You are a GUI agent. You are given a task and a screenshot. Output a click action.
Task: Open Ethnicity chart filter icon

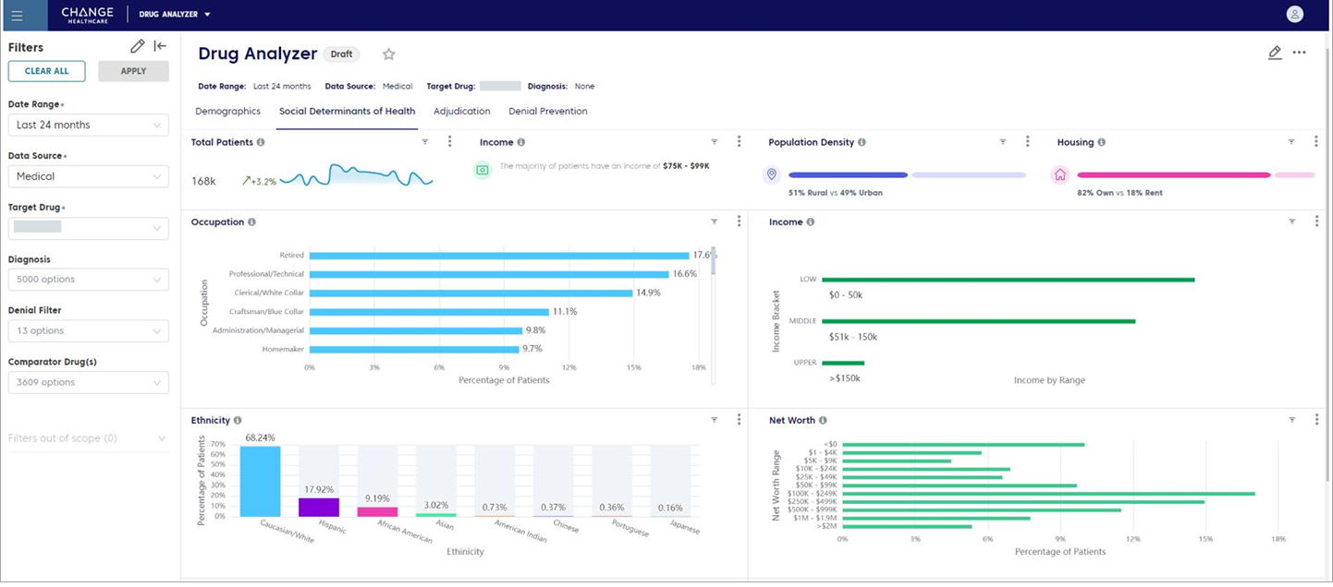pyautogui.click(x=715, y=420)
